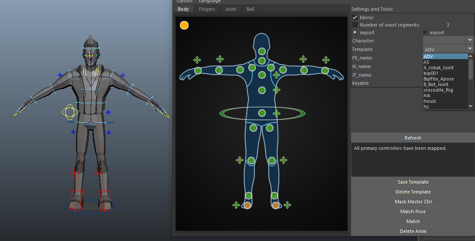Choose houzi in the template list
This screenshot has height=241, width=475.
coord(445,101)
